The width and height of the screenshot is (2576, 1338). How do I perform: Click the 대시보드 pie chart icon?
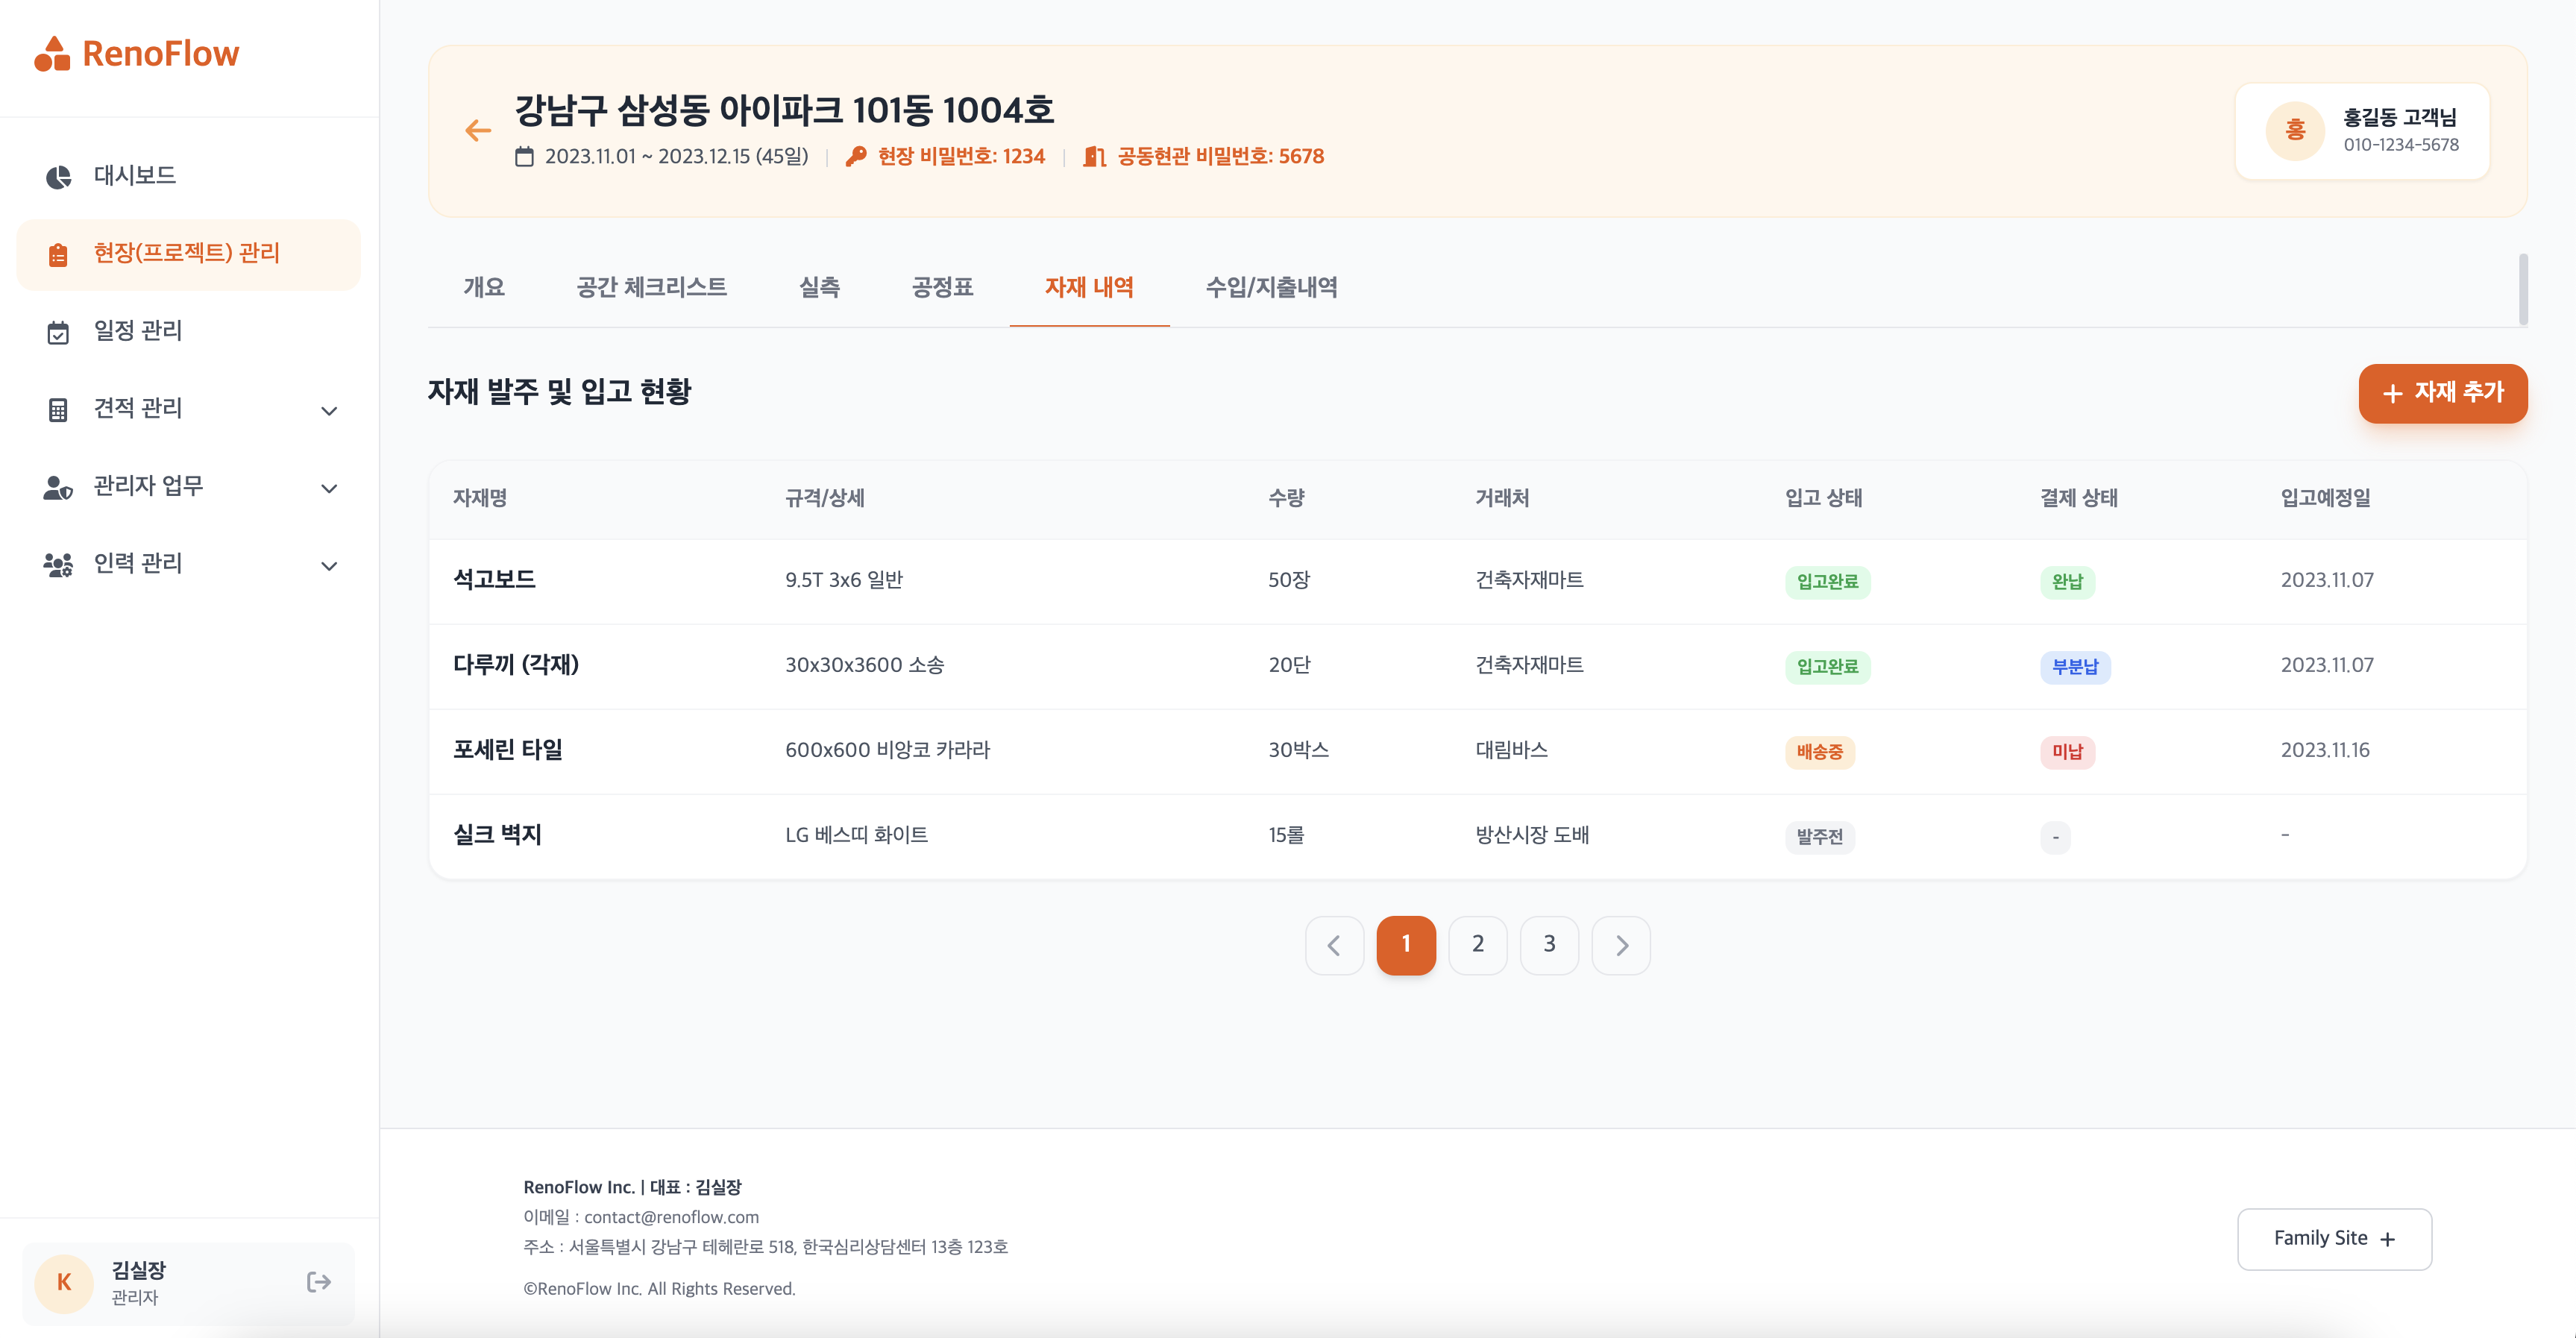coord(58,177)
